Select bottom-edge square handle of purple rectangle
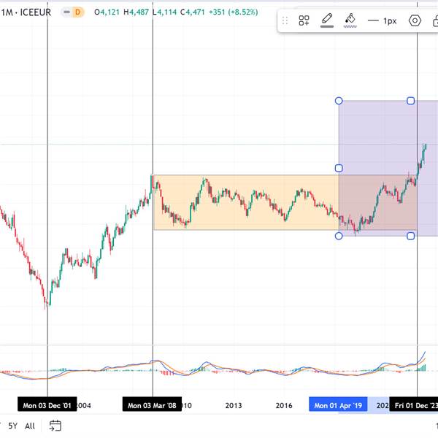The height and width of the screenshot is (438, 438). [410, 236]
